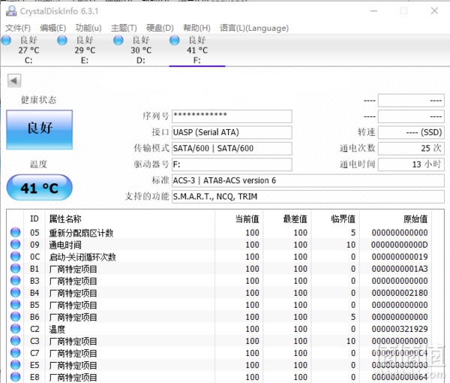Click status orb for attribute B5

pyautogui.click(x=15, y=305)
